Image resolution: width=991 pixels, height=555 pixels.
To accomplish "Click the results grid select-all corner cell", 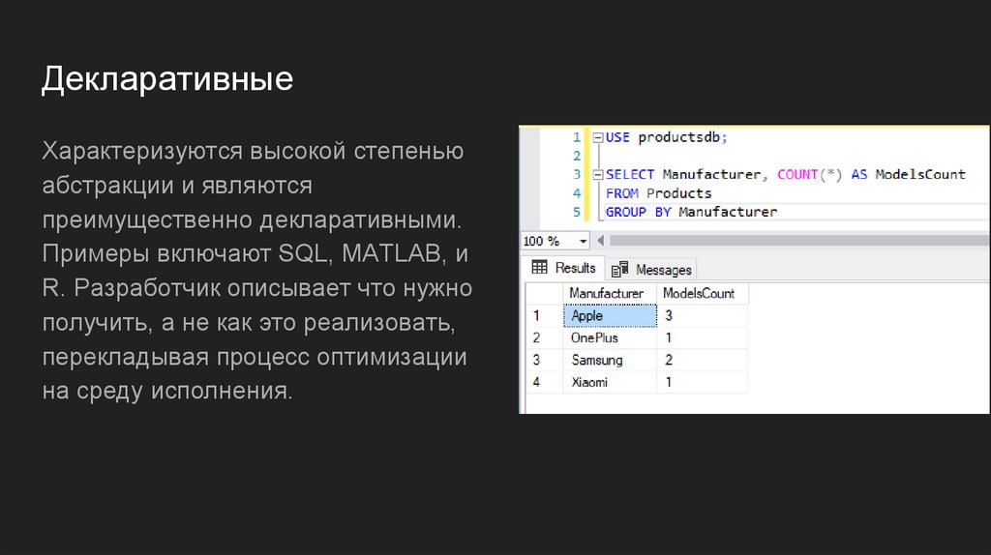I will pos(544,294).
